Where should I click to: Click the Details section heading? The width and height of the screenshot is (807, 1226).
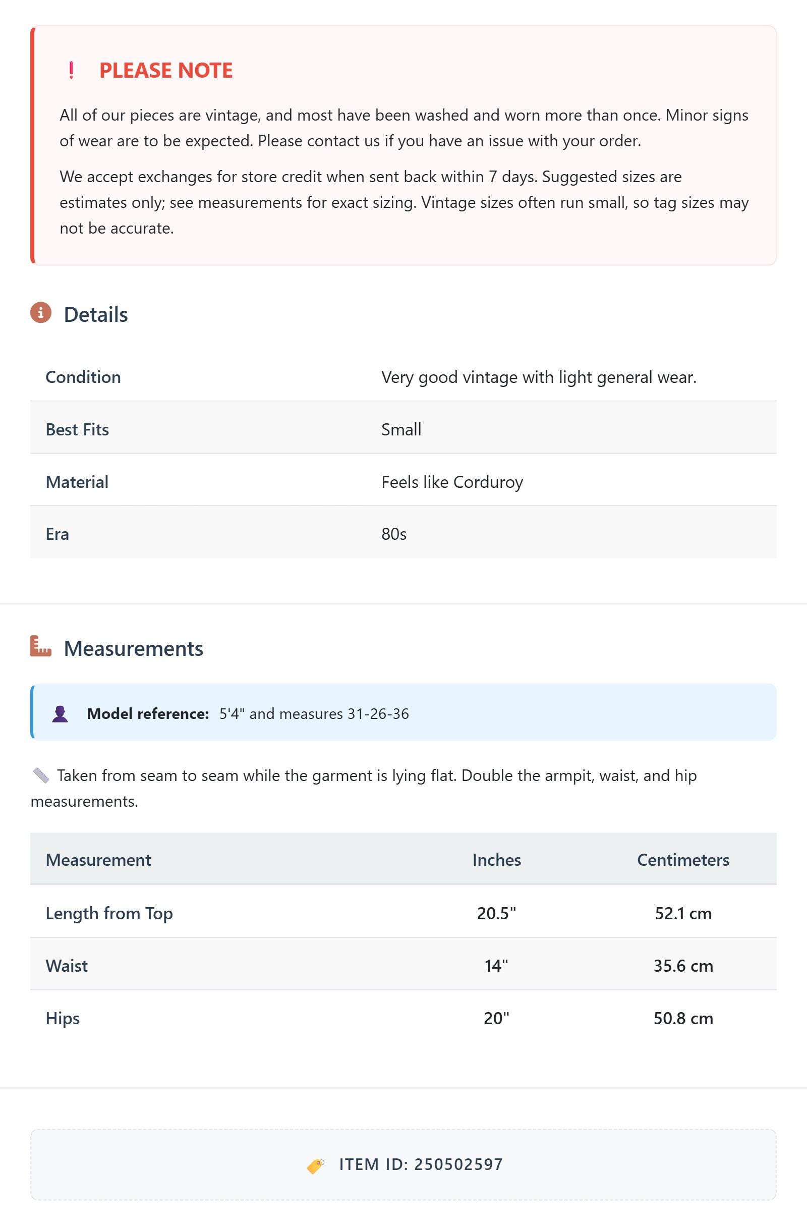point(96,314)
